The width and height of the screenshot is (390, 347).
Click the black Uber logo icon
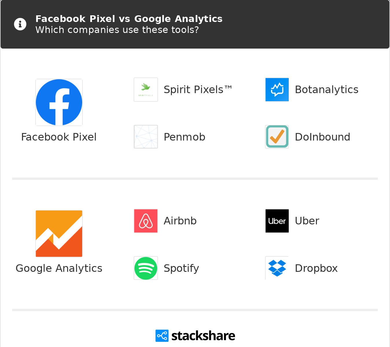click(277, 221)
